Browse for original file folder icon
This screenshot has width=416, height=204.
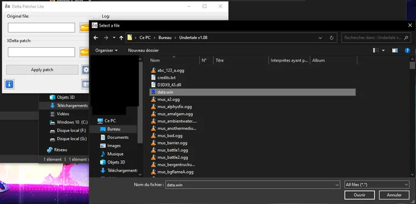click(84, 28)
